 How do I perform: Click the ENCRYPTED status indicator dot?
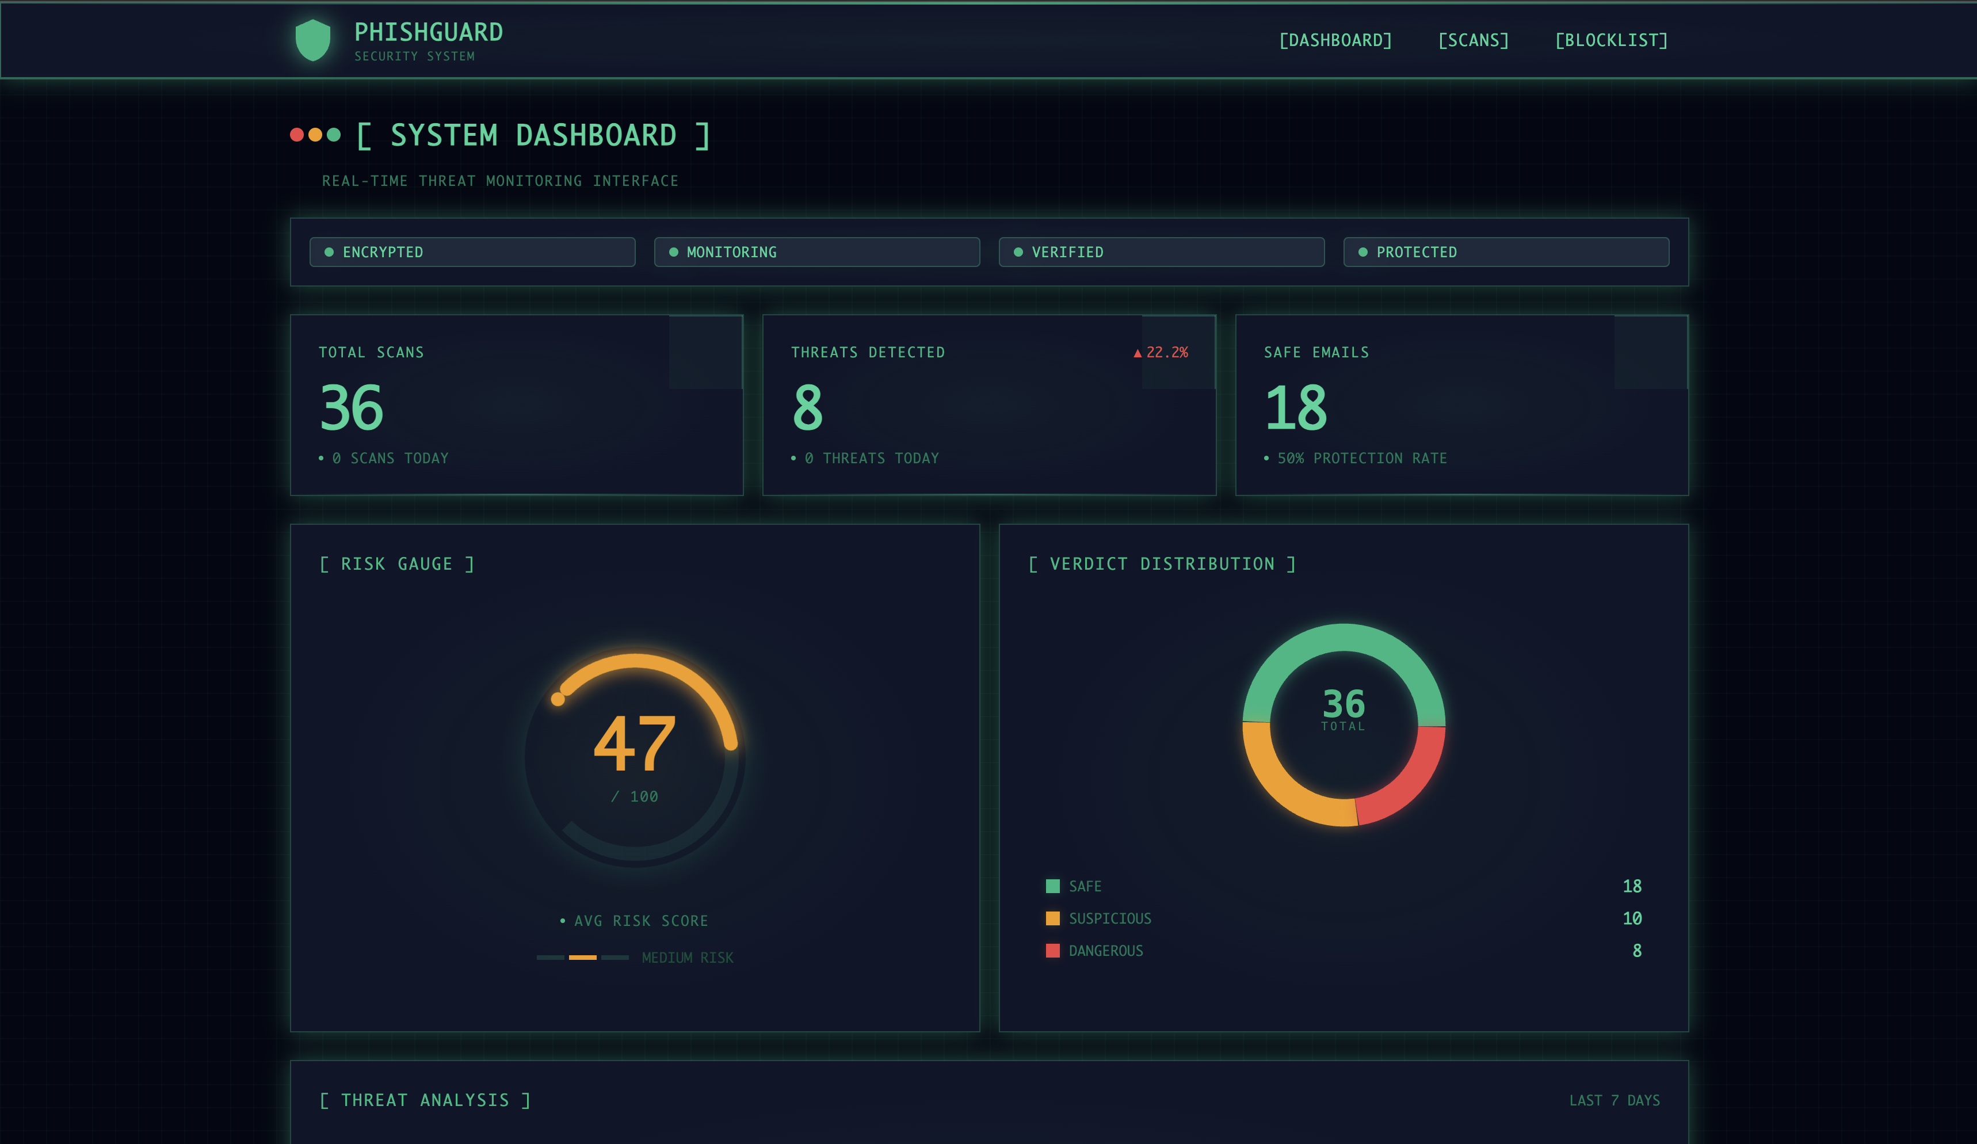coord(330,252)
